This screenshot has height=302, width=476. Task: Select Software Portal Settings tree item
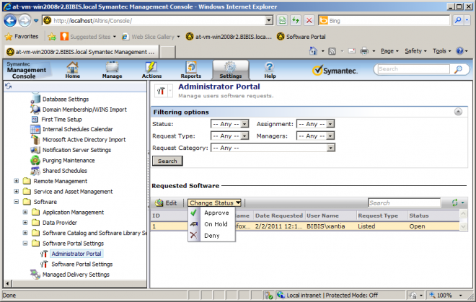(82, 264)
